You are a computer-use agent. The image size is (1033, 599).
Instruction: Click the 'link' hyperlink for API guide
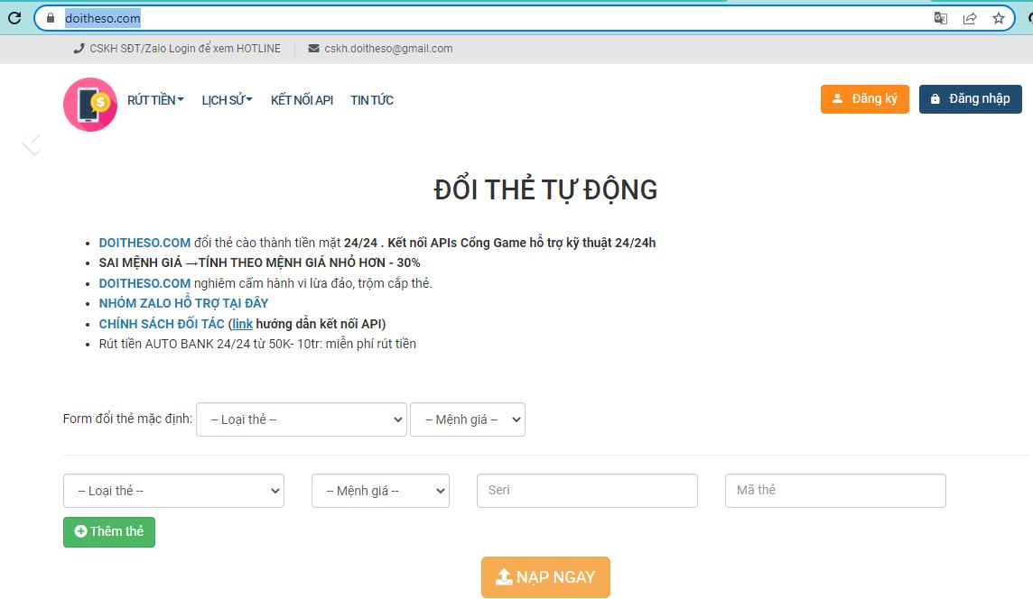point(242,324)
